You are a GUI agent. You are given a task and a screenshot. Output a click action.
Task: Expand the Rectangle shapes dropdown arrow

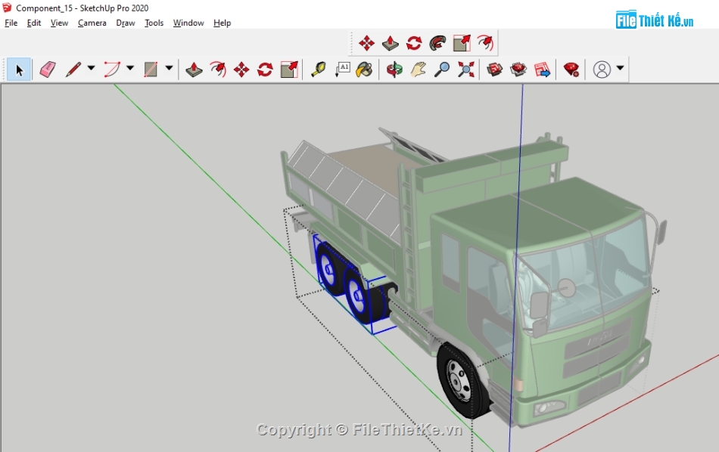169,68
